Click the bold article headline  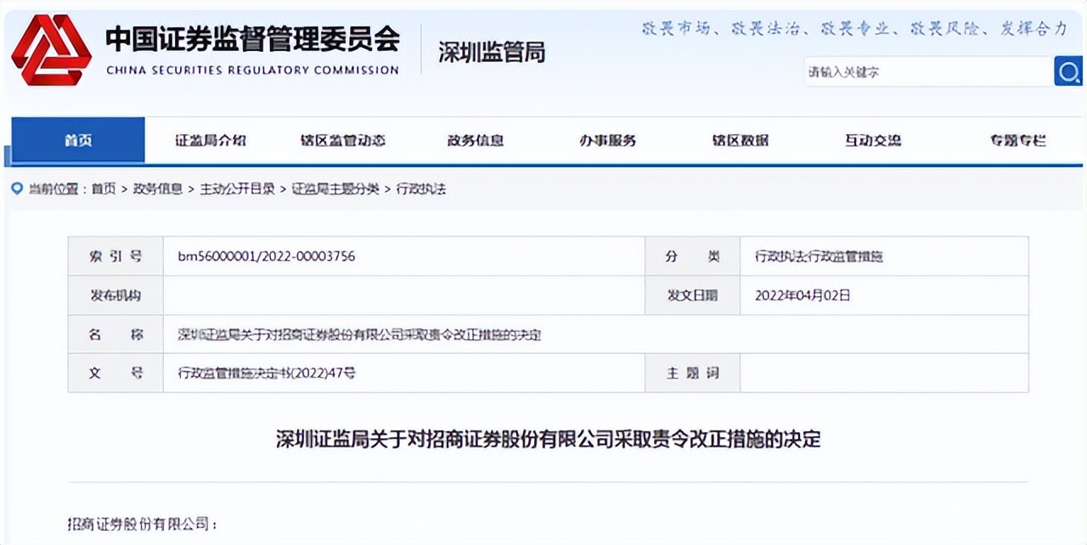coord(549,440)
